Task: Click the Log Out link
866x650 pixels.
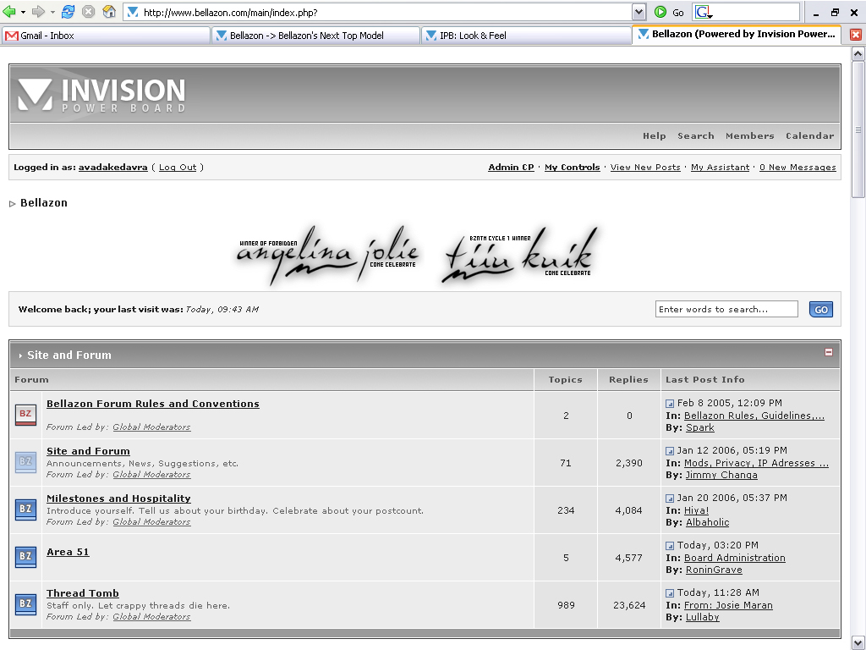Action: 178,168
